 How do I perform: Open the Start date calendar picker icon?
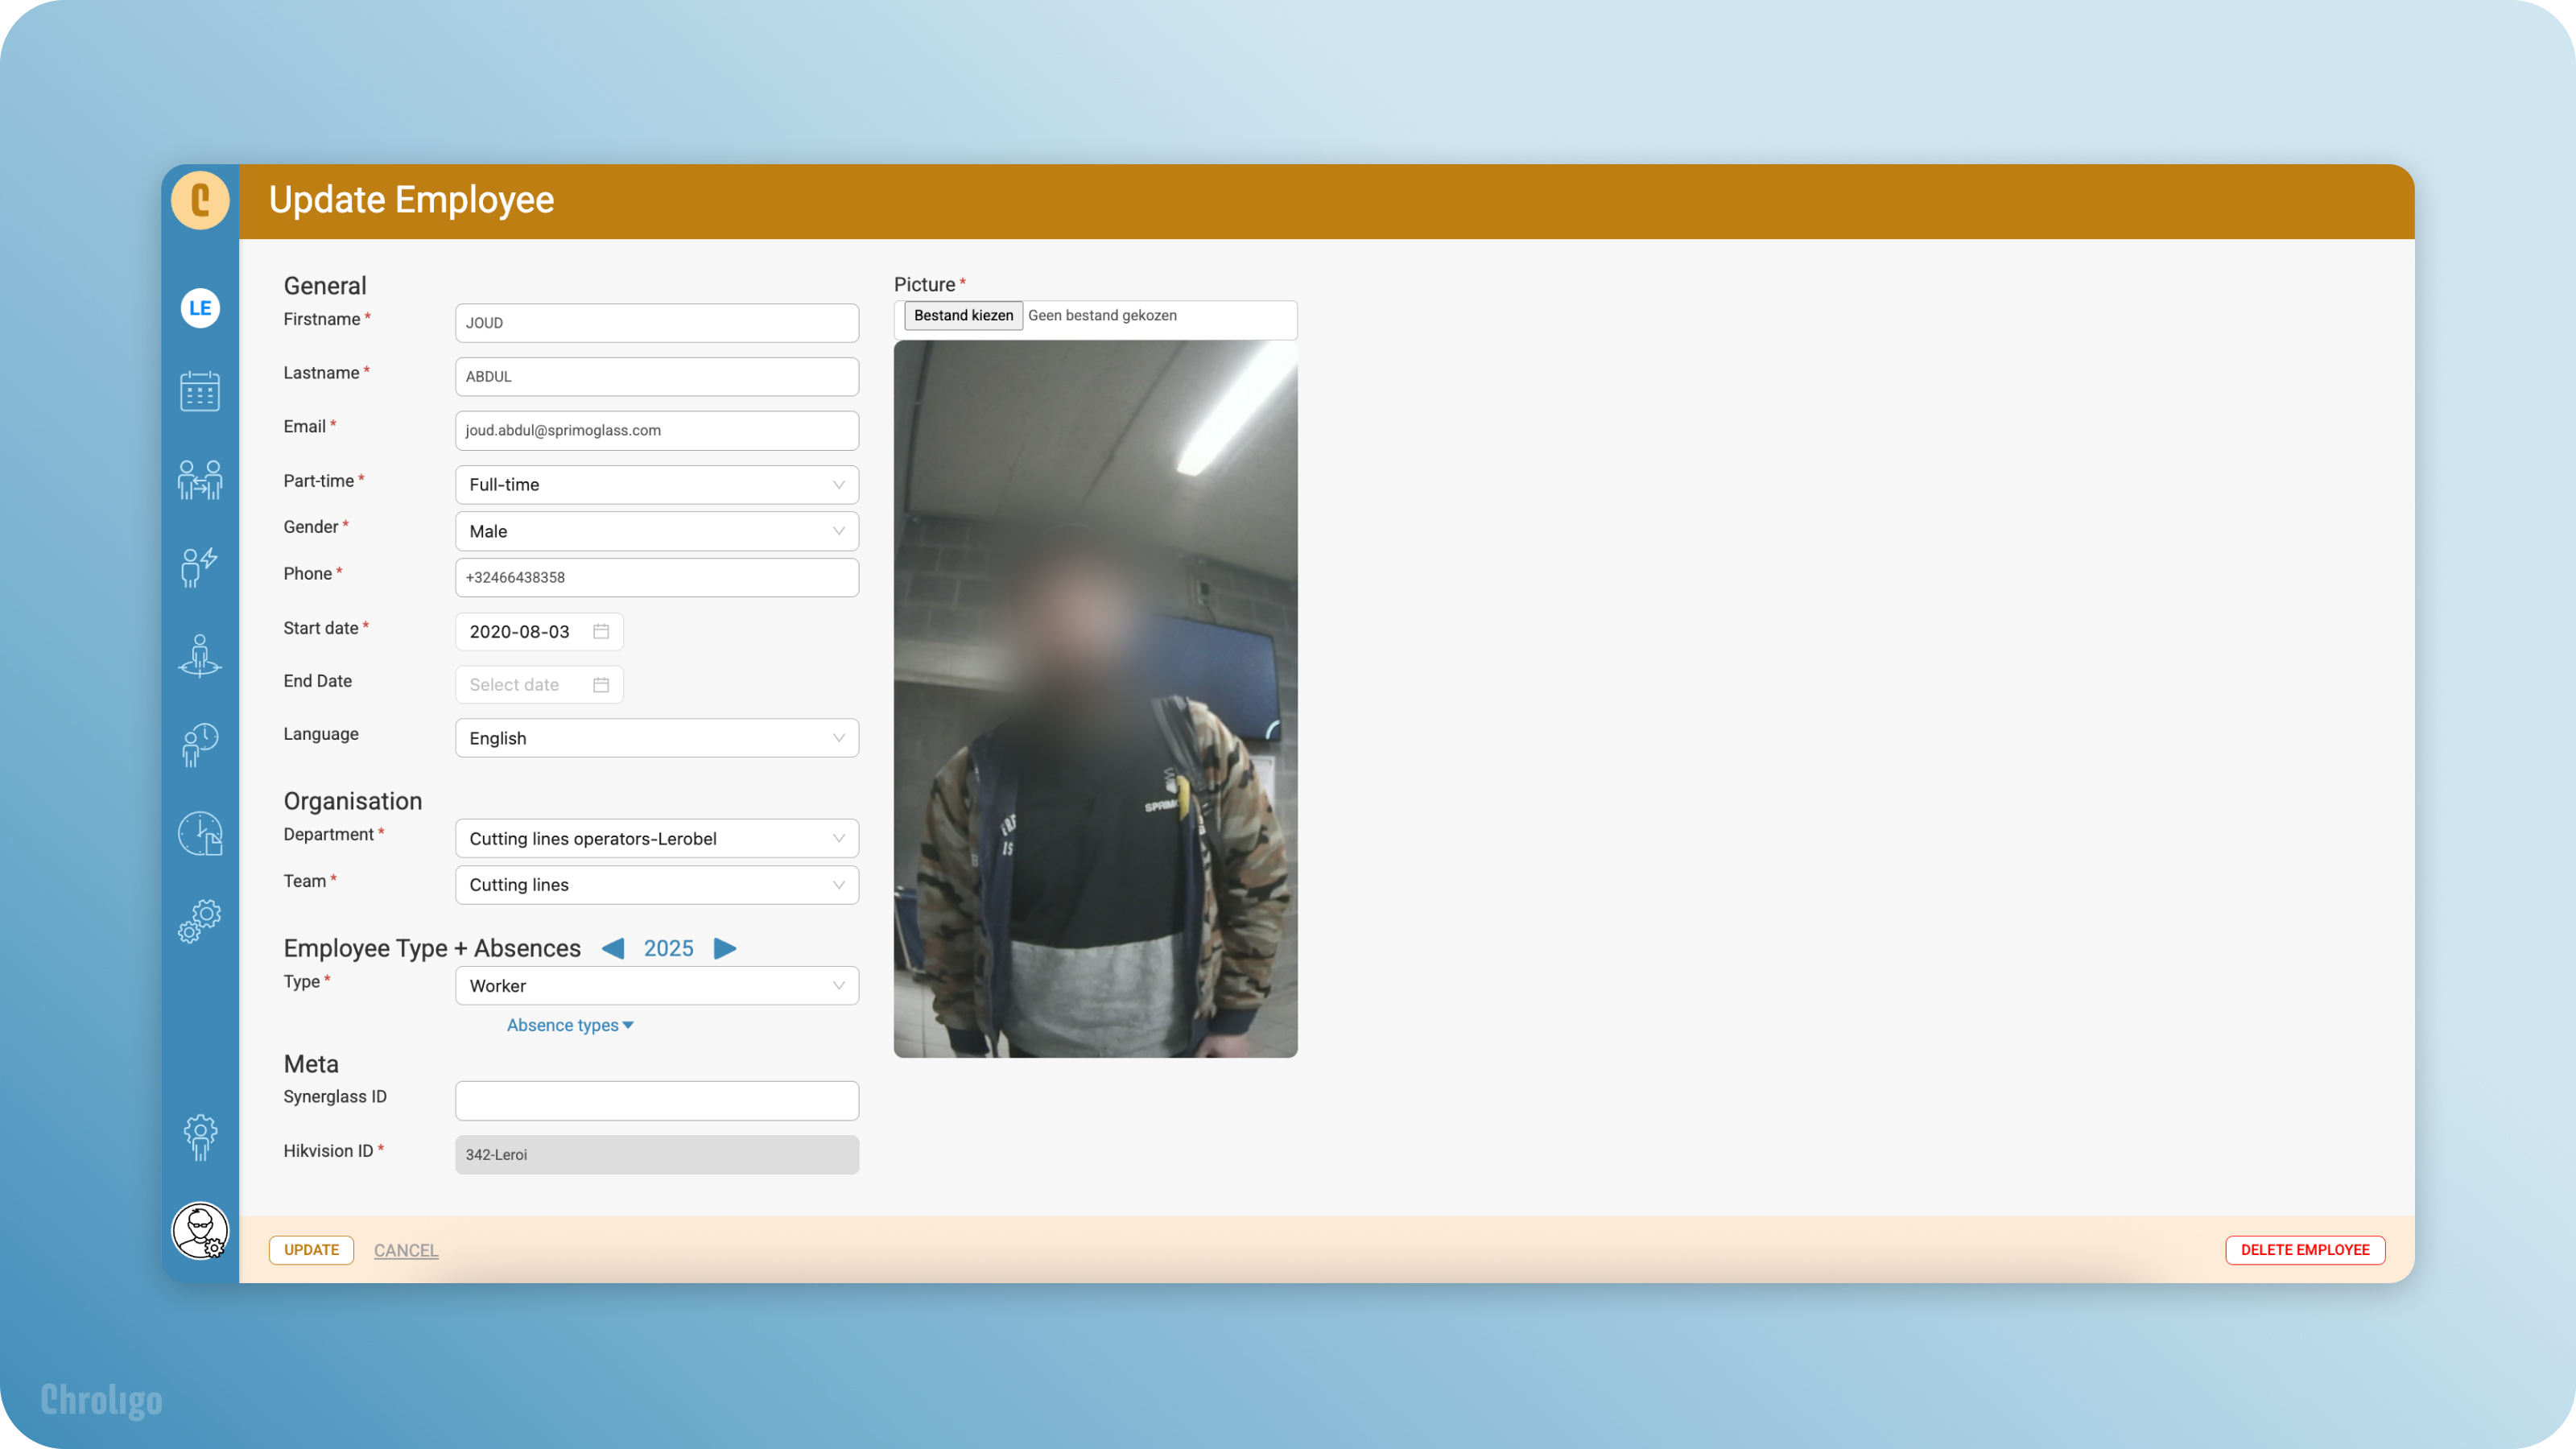(601, 631)
